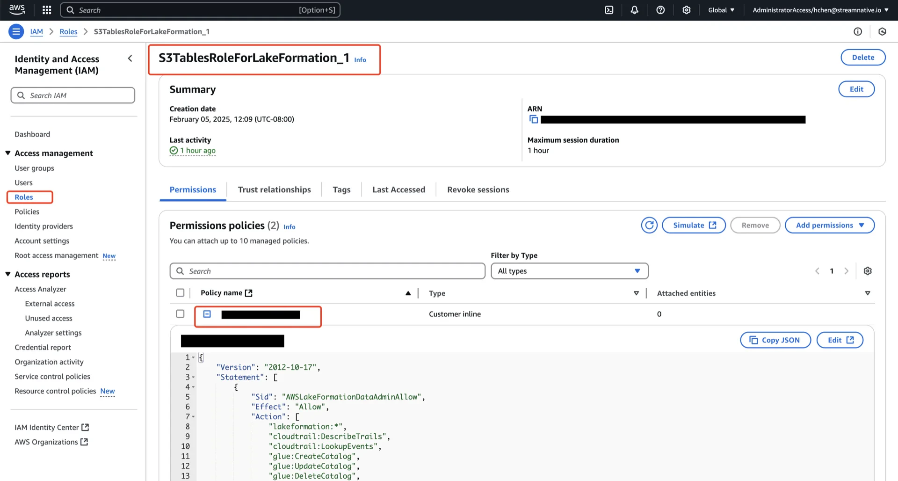Image resolution: width=898 pixels, height=481 pixels.
Task: Open Access Analyzer in side navigation
Action: pos(40,289)
